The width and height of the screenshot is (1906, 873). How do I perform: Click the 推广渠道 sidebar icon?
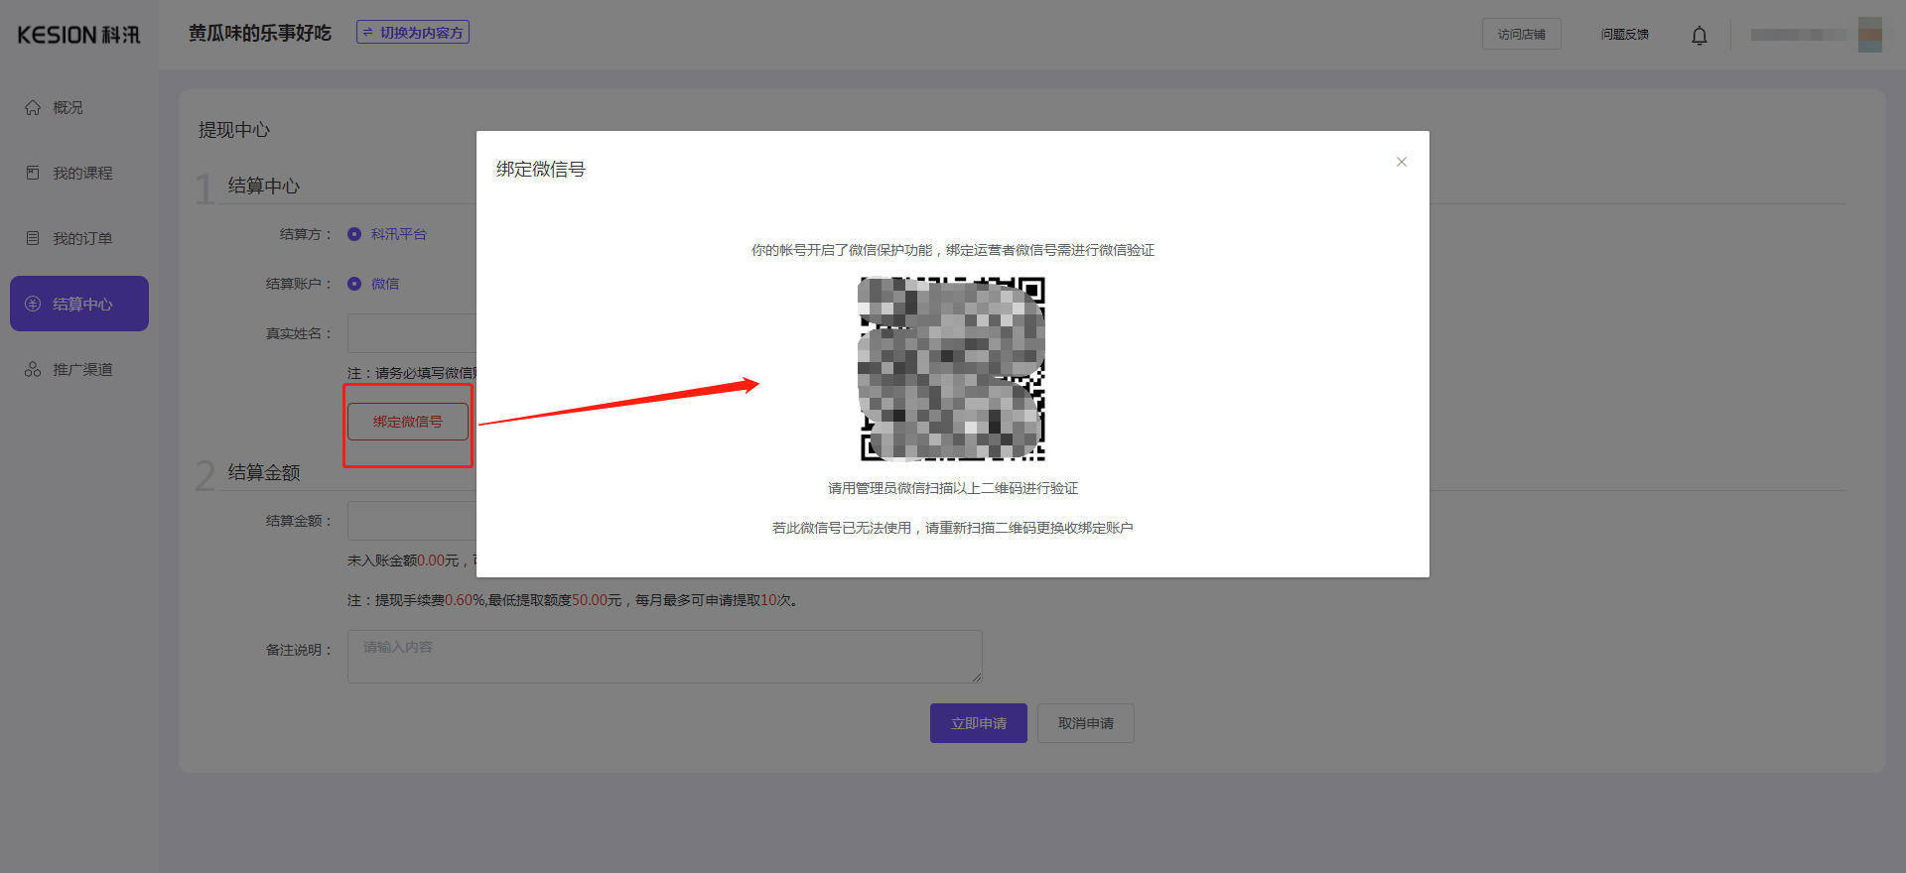click(33, 369)
